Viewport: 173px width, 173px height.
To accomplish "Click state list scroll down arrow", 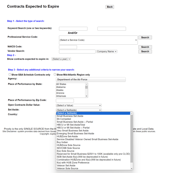I will (87, 96).
